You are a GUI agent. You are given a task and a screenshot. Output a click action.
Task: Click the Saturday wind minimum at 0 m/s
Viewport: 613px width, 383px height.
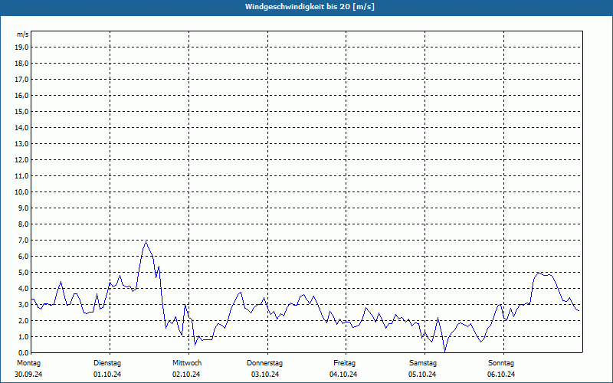coord(444,352)
